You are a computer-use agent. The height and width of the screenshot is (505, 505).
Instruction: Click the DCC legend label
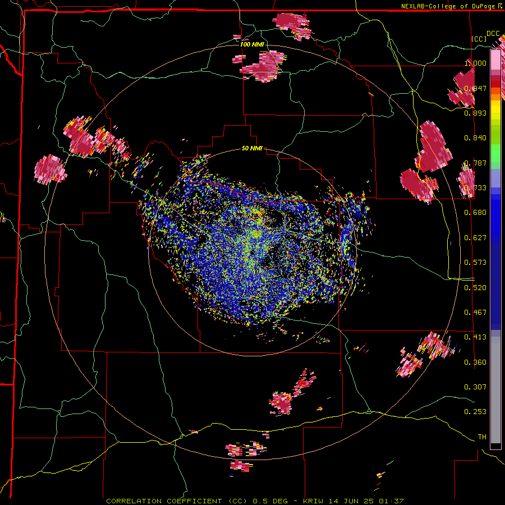493,34
